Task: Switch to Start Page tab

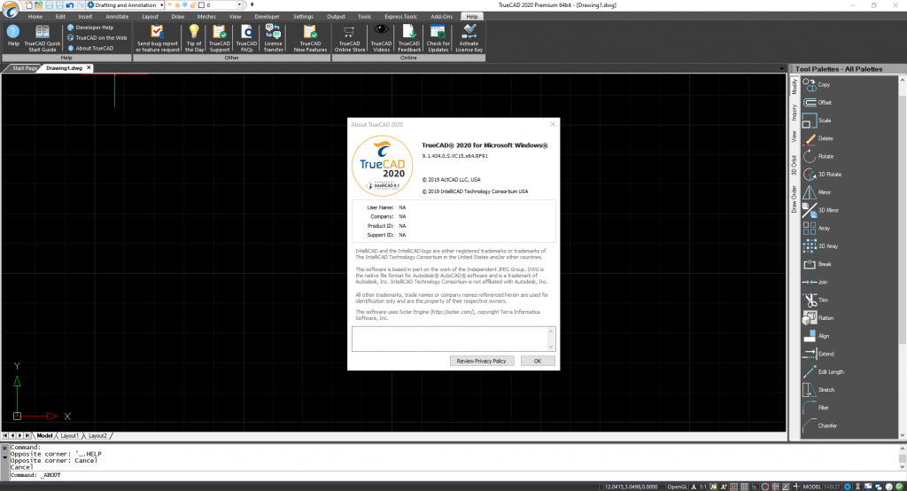Action: tap(24, 68)
